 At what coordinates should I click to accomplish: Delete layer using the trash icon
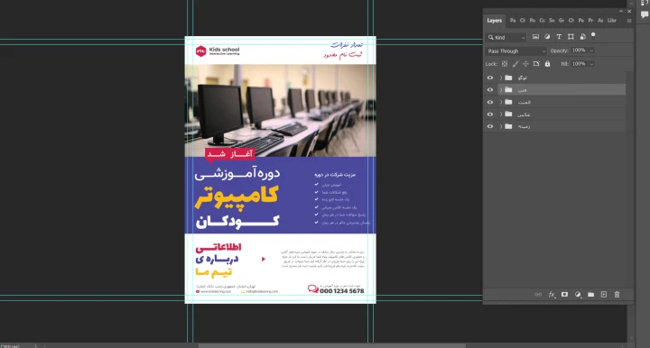[617, 295]
